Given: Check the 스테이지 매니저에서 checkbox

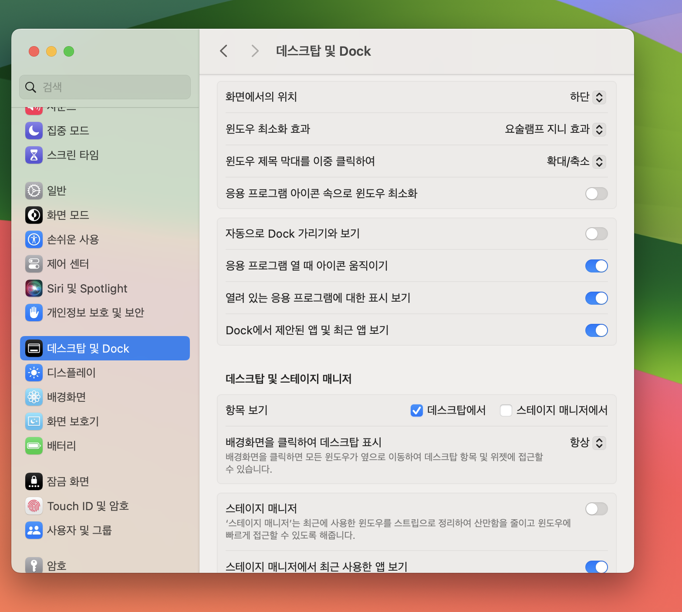Looking at the screenshot, I should [506, 410].
